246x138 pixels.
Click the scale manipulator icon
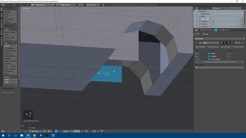pyautogui.click(x=61, y=131)
